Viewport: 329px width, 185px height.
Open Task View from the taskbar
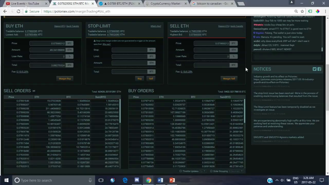click(101, 180)
